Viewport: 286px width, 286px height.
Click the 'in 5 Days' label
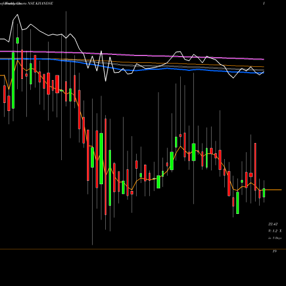click(x=275, y=238)
